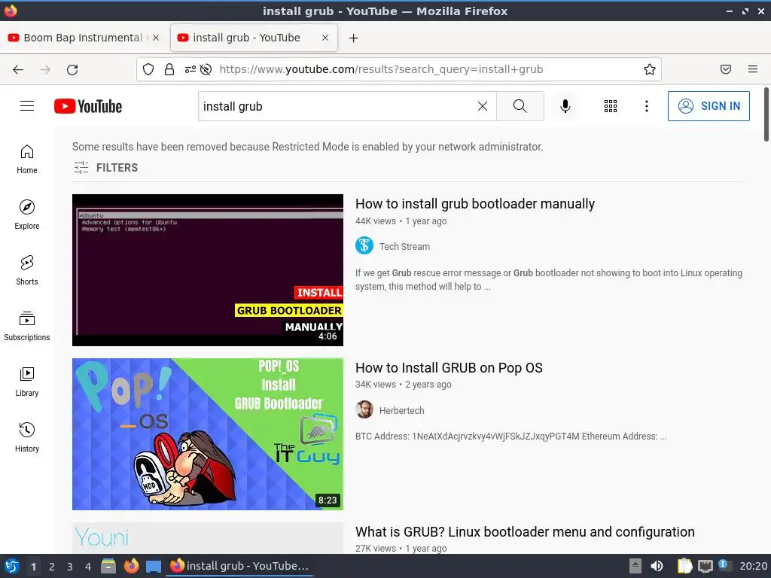The width and height of the screenshot is (771, 578).
Task: Click the magnifier search button
Action: click(520, 106)
